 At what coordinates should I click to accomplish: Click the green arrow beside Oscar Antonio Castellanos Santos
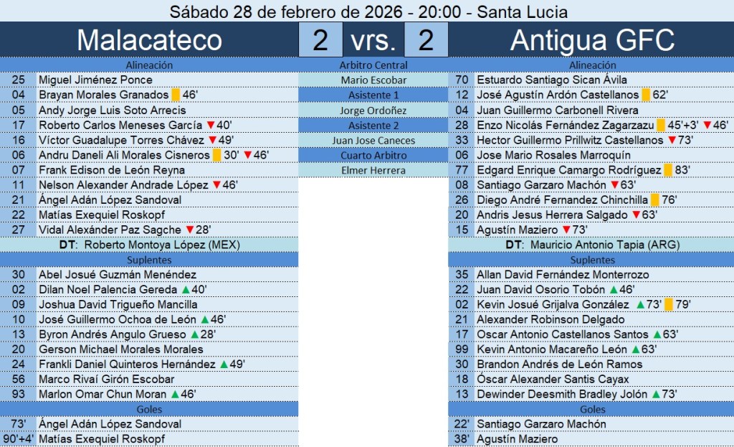(657, 334)
